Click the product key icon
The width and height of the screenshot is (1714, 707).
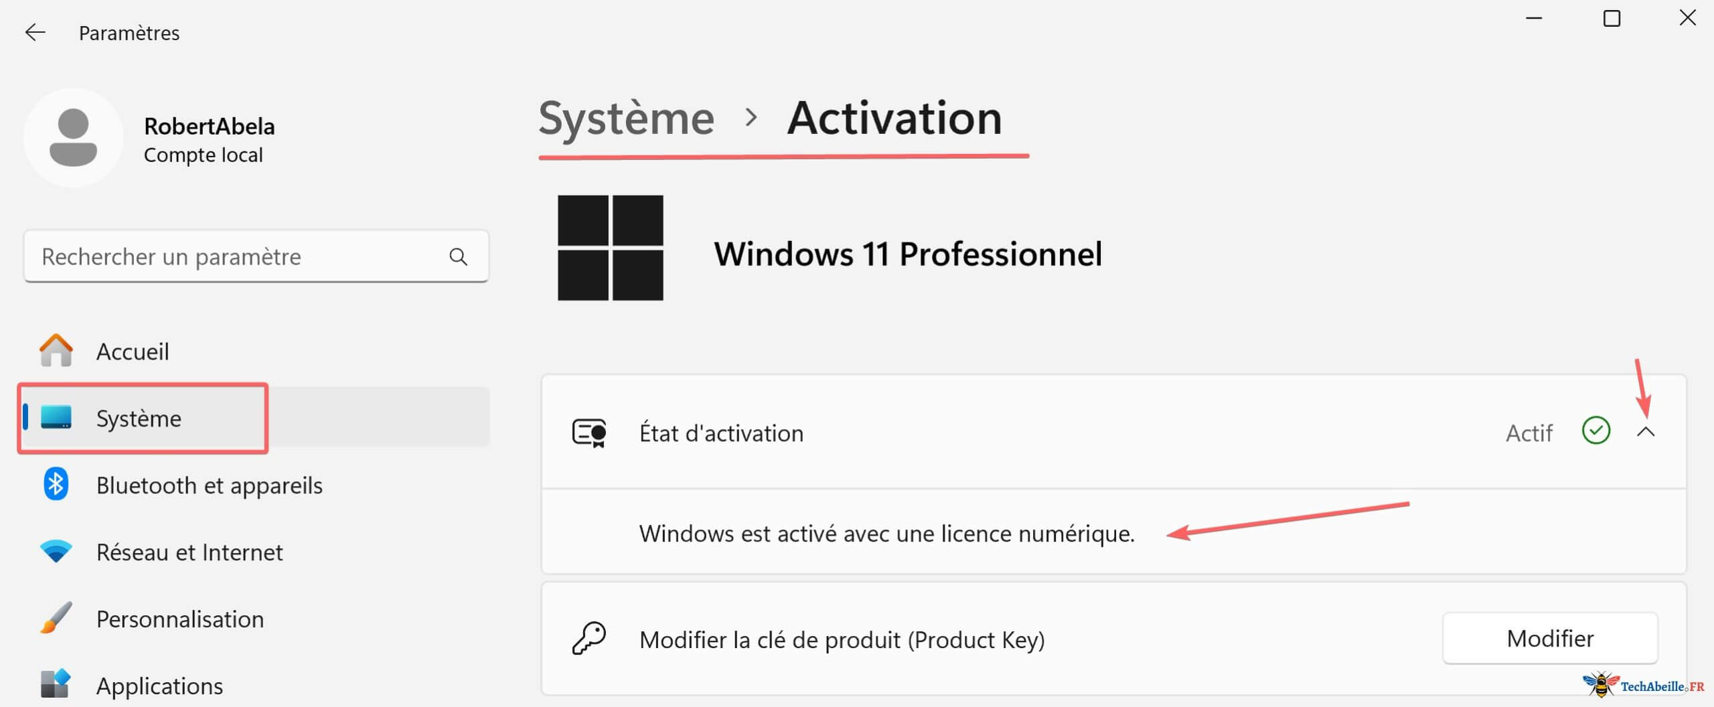tap(589, 639)
